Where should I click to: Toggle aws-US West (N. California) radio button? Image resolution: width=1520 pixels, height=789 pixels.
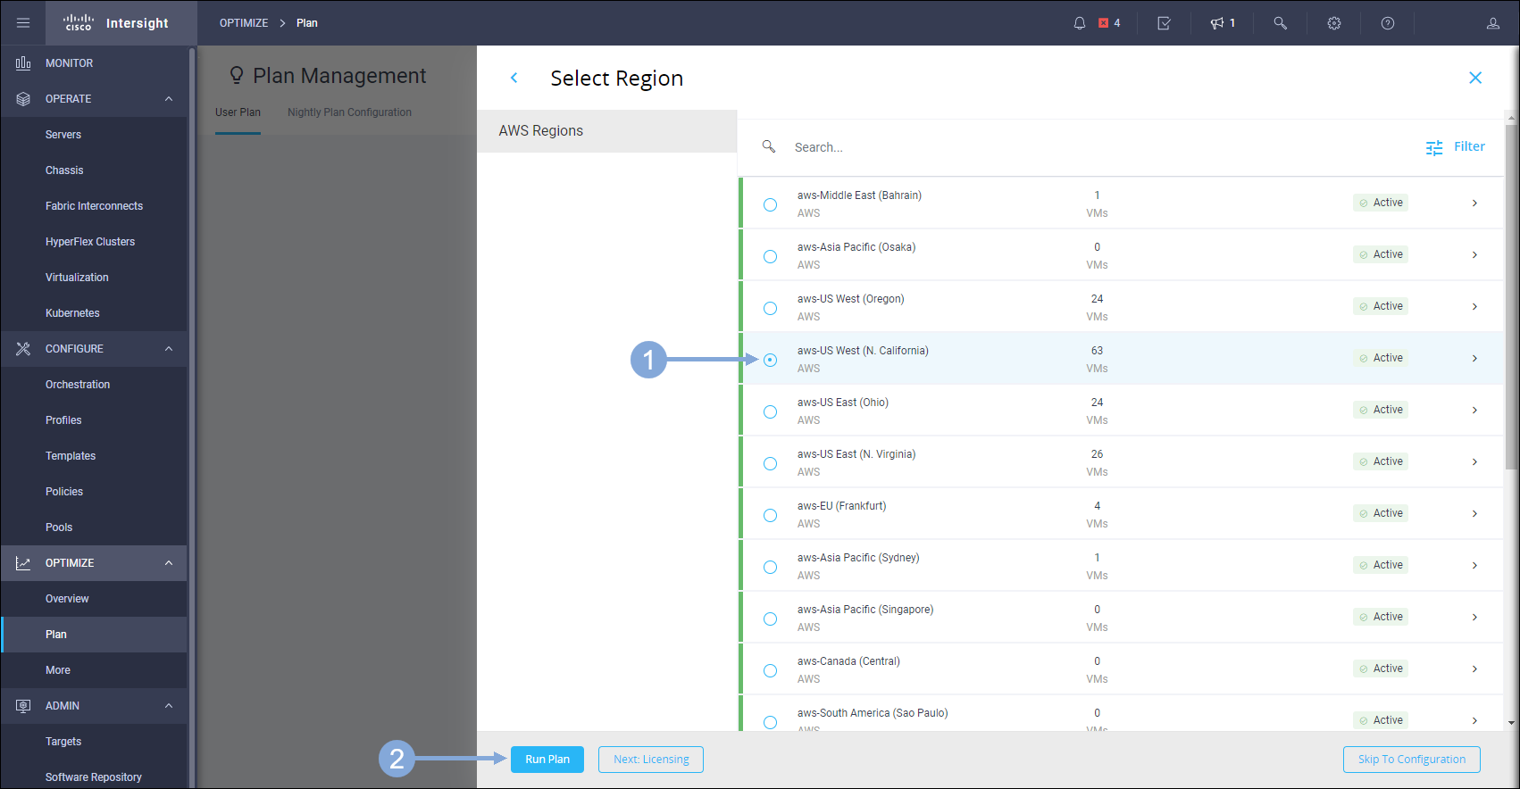pyautogui.click(x=771, y=360)
